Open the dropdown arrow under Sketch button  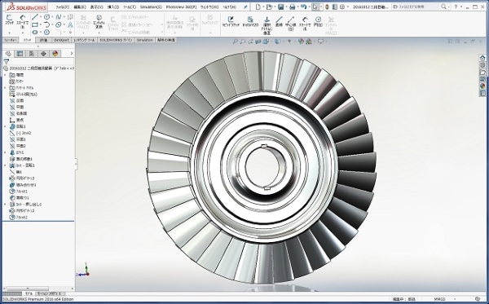[x=9, y=33]
